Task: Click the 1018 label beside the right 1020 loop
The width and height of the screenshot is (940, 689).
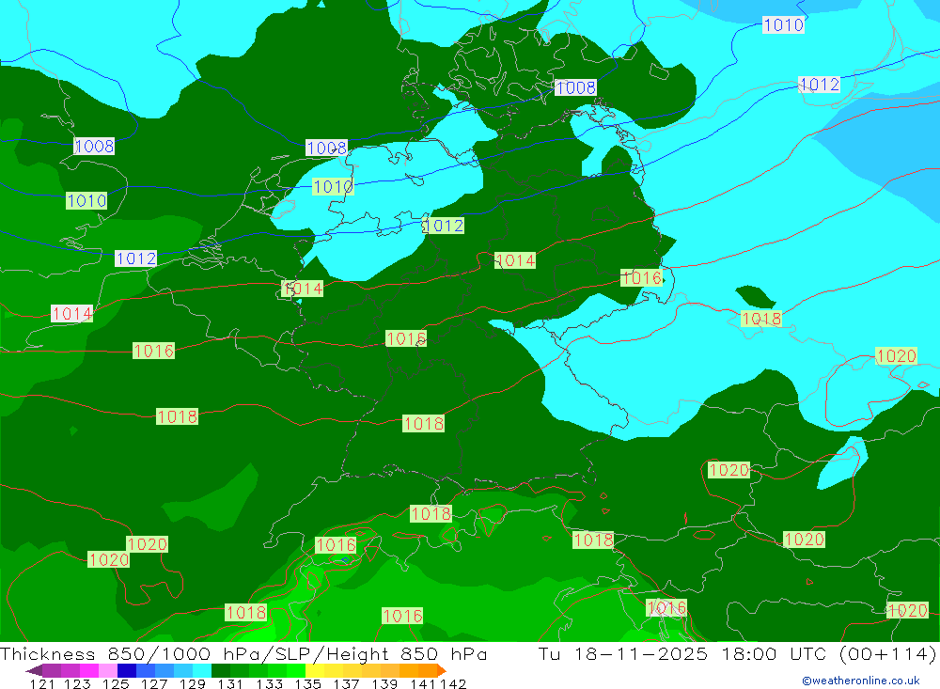Action: pyautogui.click(x=761, y=319)
